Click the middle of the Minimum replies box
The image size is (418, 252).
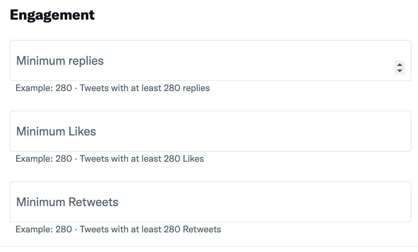[x=210, y=61]
